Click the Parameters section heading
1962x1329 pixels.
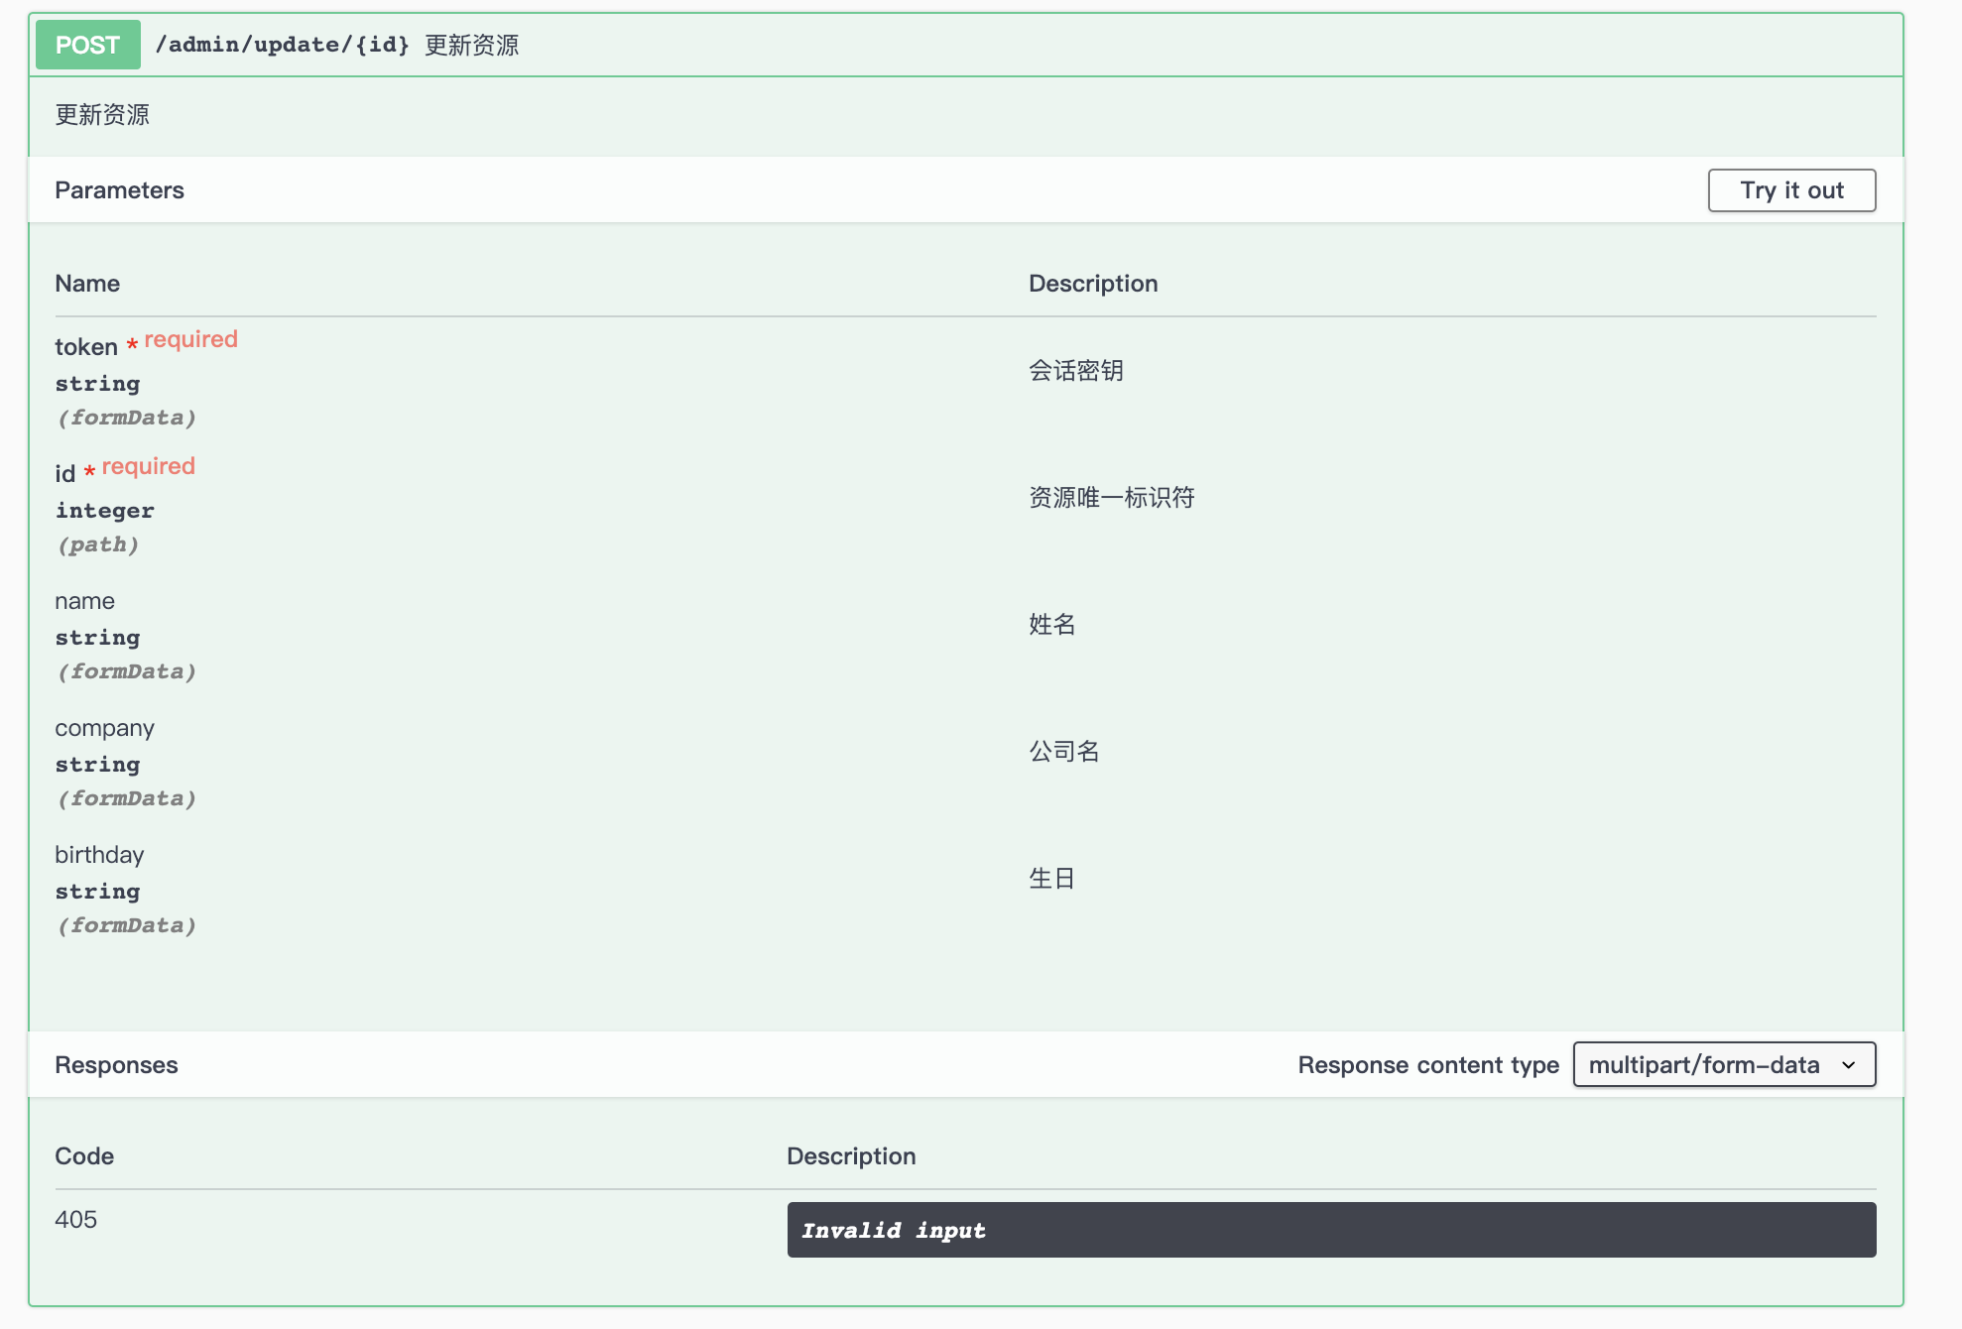pos(119,190)
